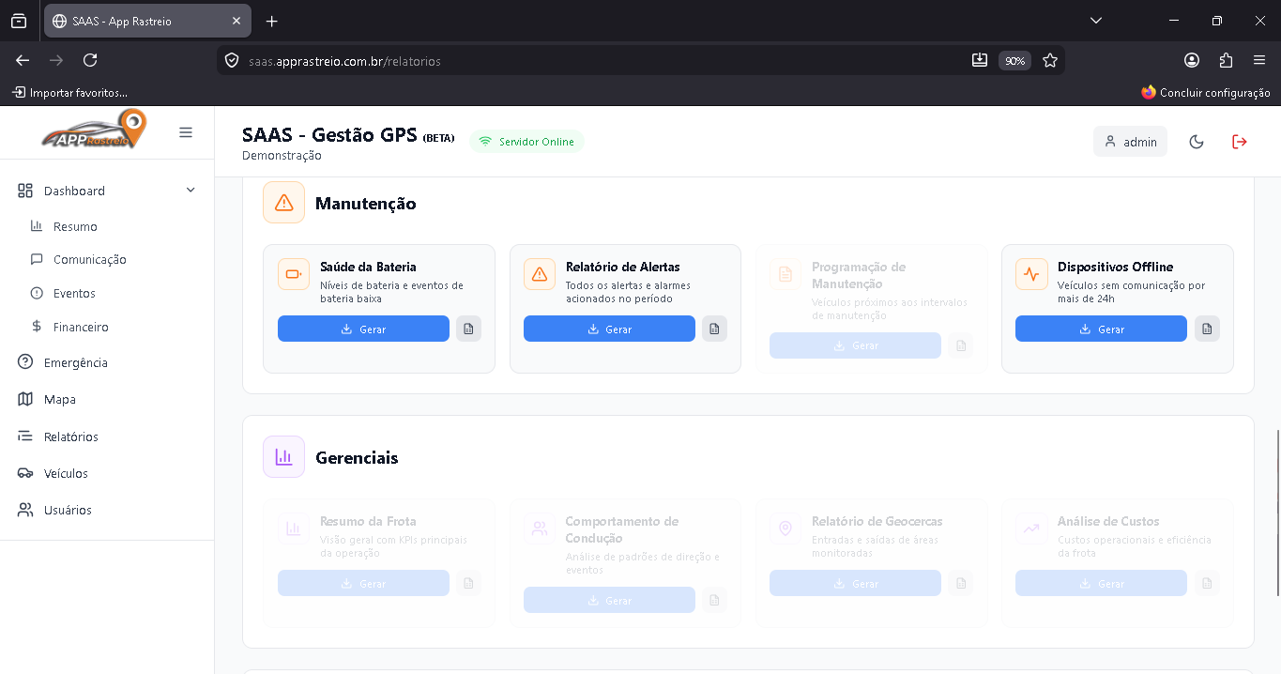This screenshot has width=1281, height=674.
Task: Click the Saúde da Bateria battery icon
Action: click(294, 274)
